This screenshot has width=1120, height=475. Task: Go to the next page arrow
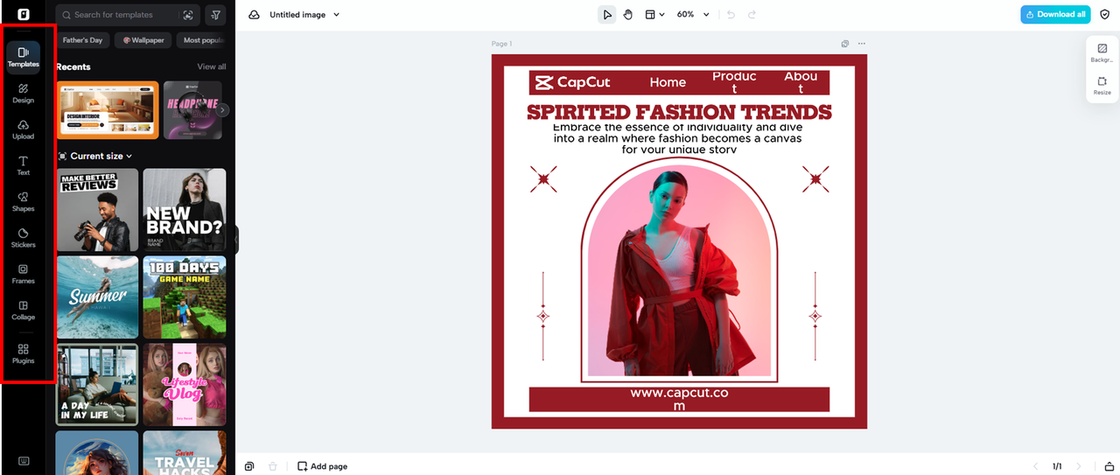pyautogui.click(x=1078, y=466)
